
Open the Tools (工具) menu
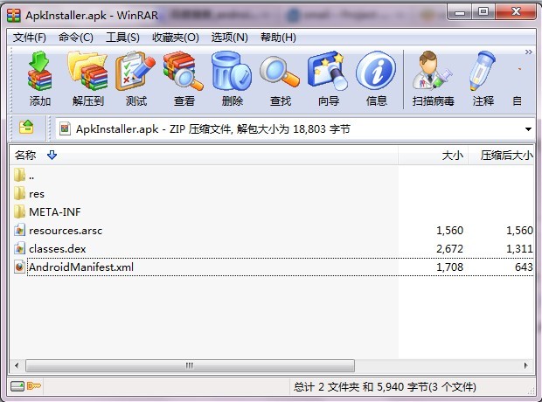tap(122, 37)
